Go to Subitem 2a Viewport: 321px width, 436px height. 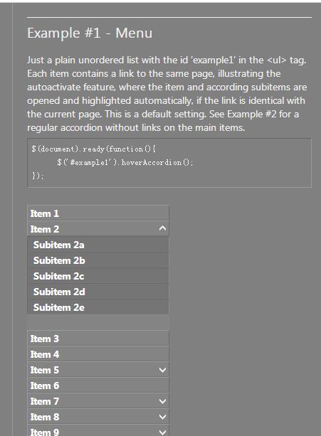[x=98, y=245]
